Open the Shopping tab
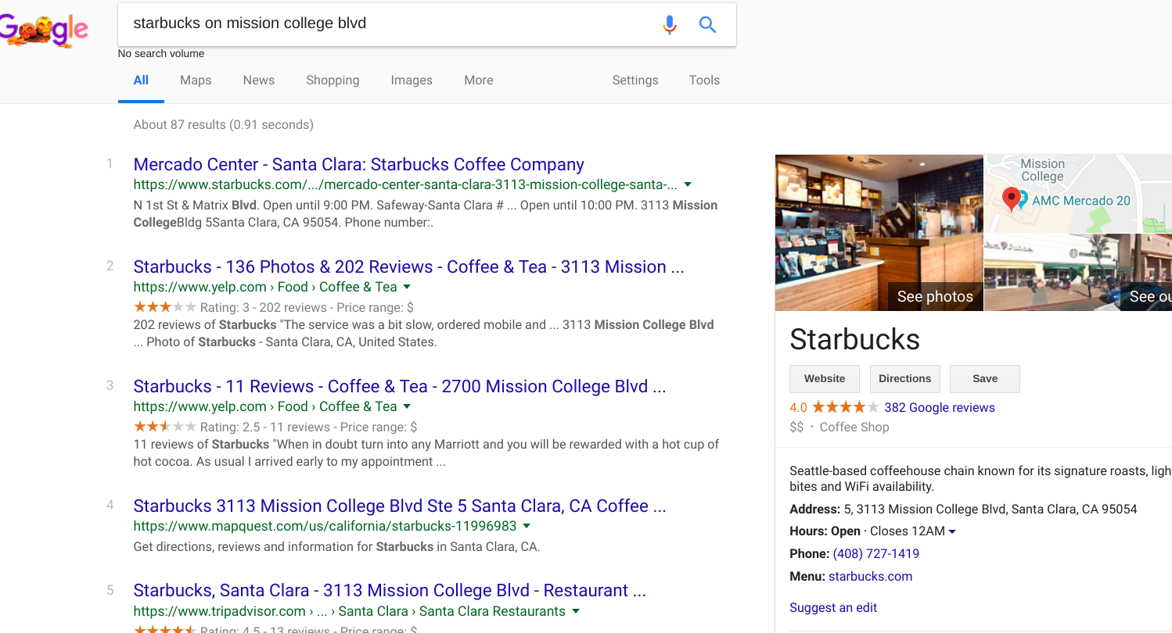Screen dimensions: 1172x633 pos(333,80)
